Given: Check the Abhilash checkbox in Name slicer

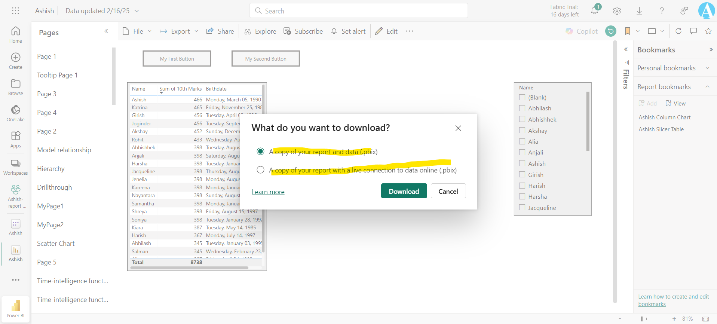Looking at the screenshot, I should coord(522,108).
